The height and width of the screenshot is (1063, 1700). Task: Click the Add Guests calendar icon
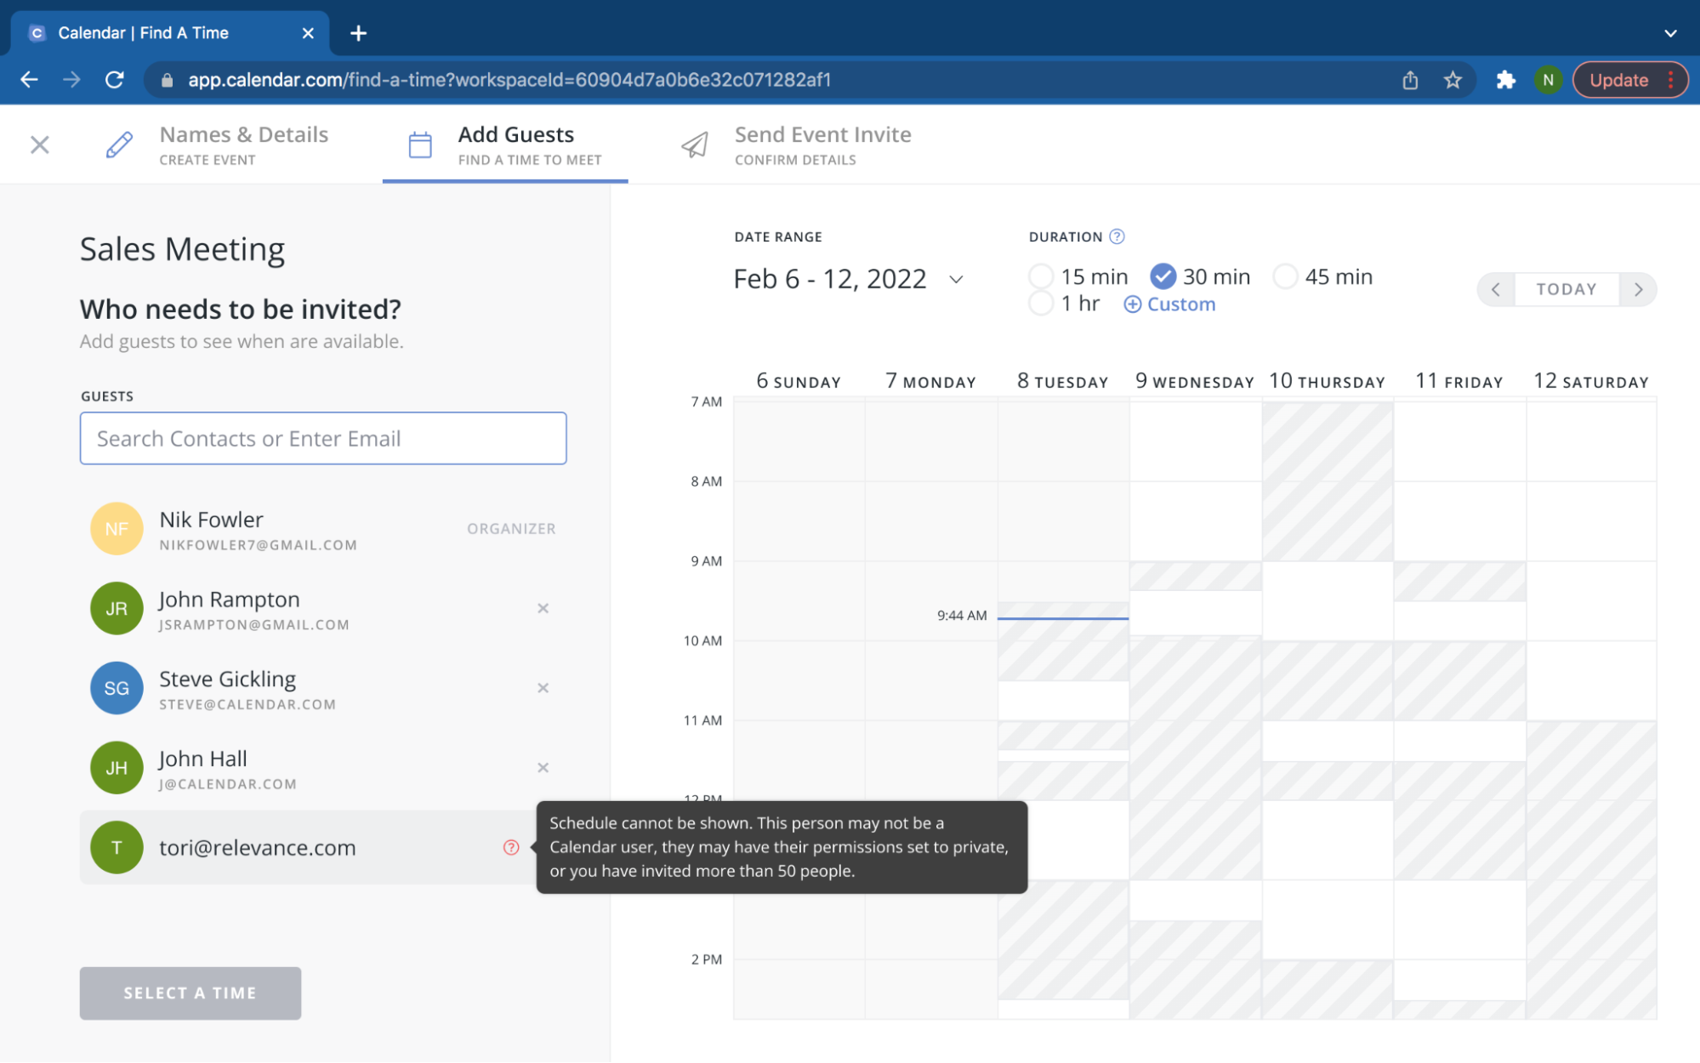(x=420, y=143)
